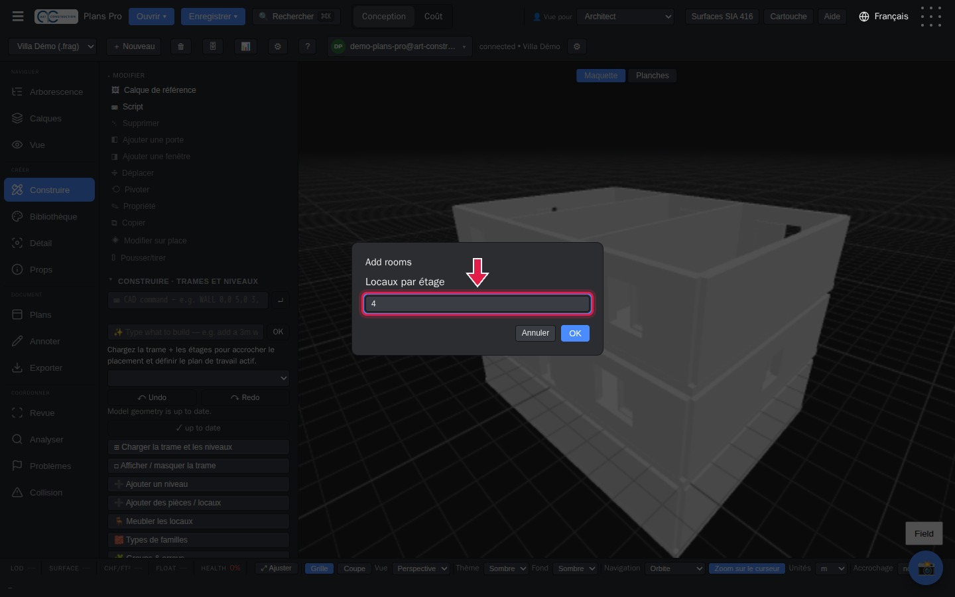Click the question mark help icon

click(x=307, y=47)
